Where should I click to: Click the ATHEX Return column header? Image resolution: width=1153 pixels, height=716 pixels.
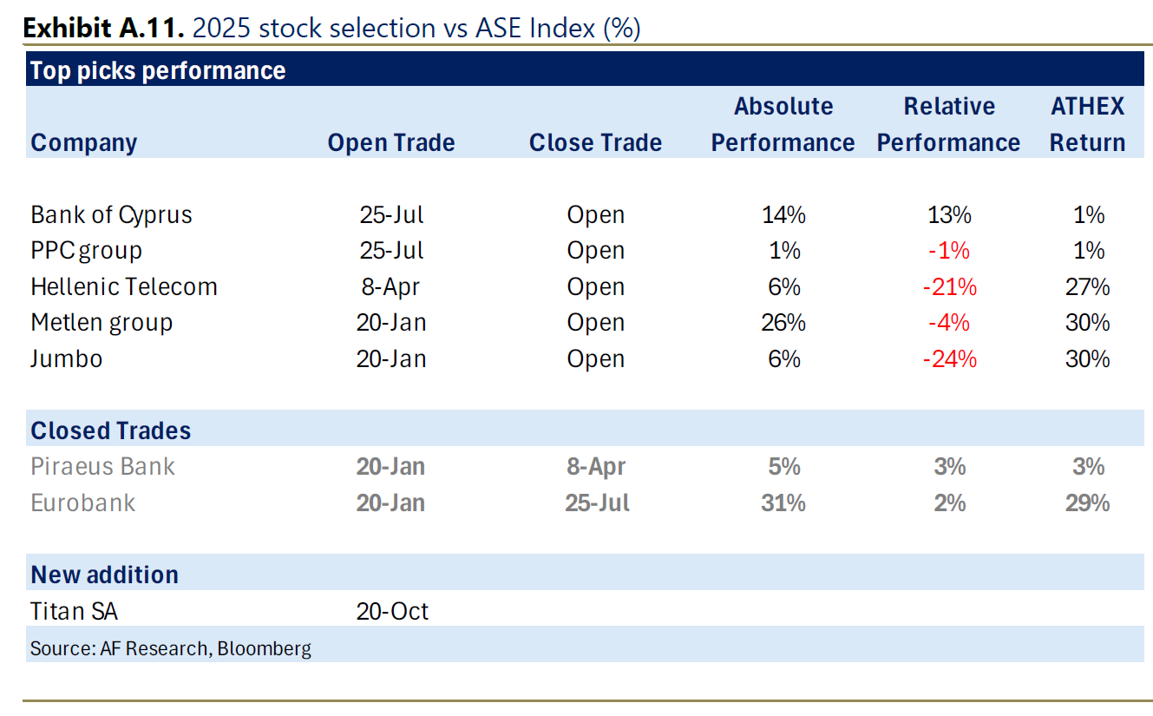[x=1087, y=124]
